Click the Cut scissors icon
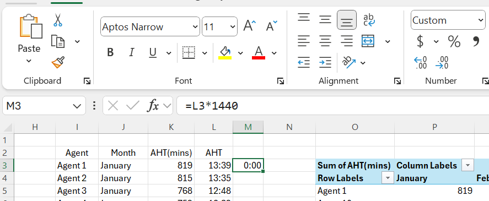The width and height of the screenshot is (489, 201). coord(58,20)
